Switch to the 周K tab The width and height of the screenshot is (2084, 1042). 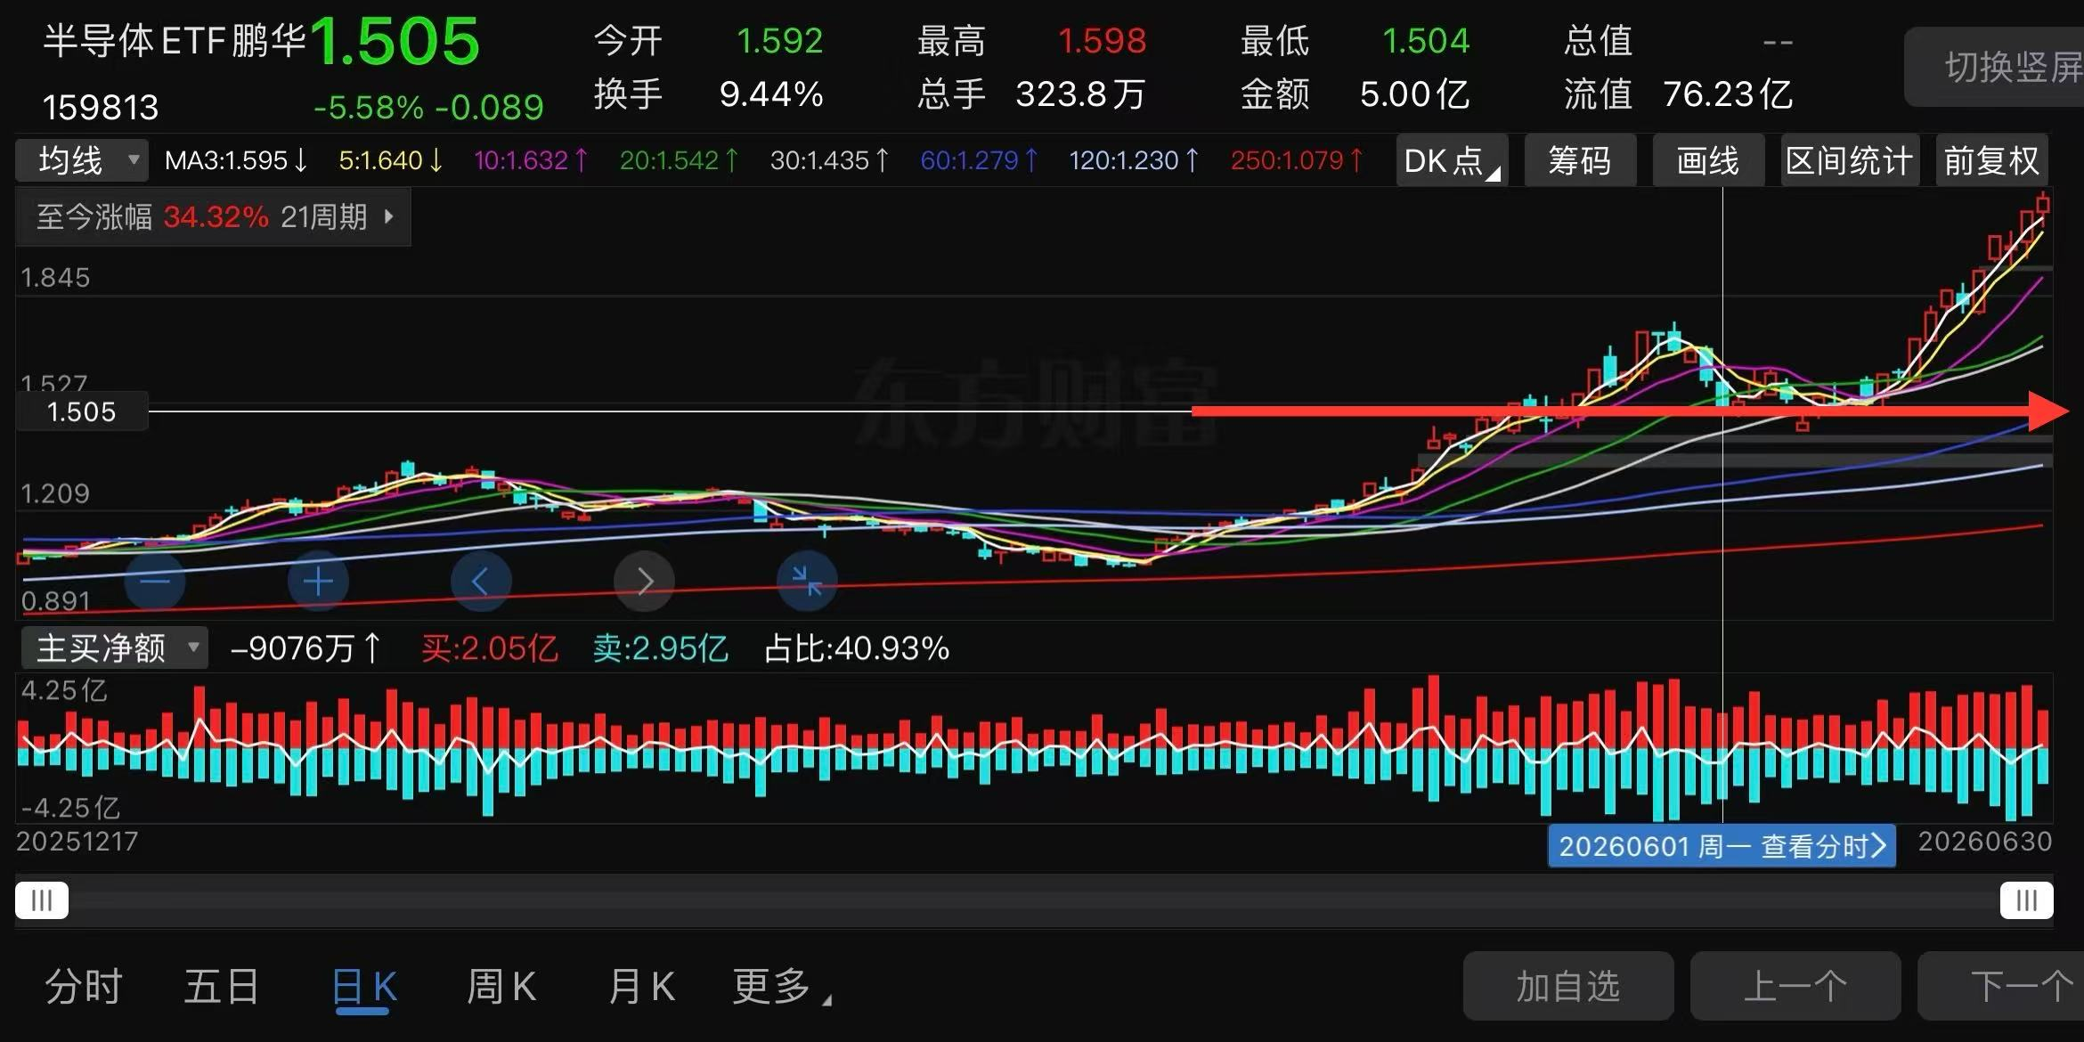pyautogui.click(x=501, y=987)
